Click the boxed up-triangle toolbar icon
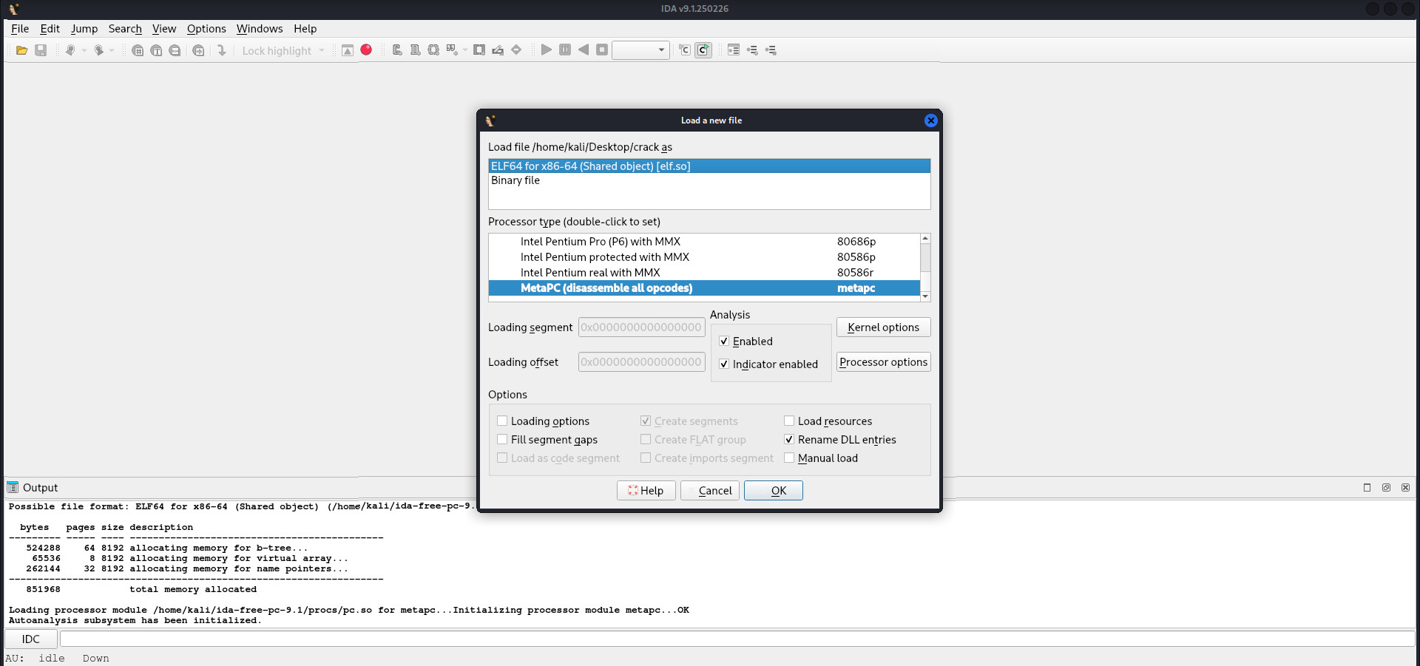Image resolution: width=1420 pixels, height=666 pixels. [348, 50]
